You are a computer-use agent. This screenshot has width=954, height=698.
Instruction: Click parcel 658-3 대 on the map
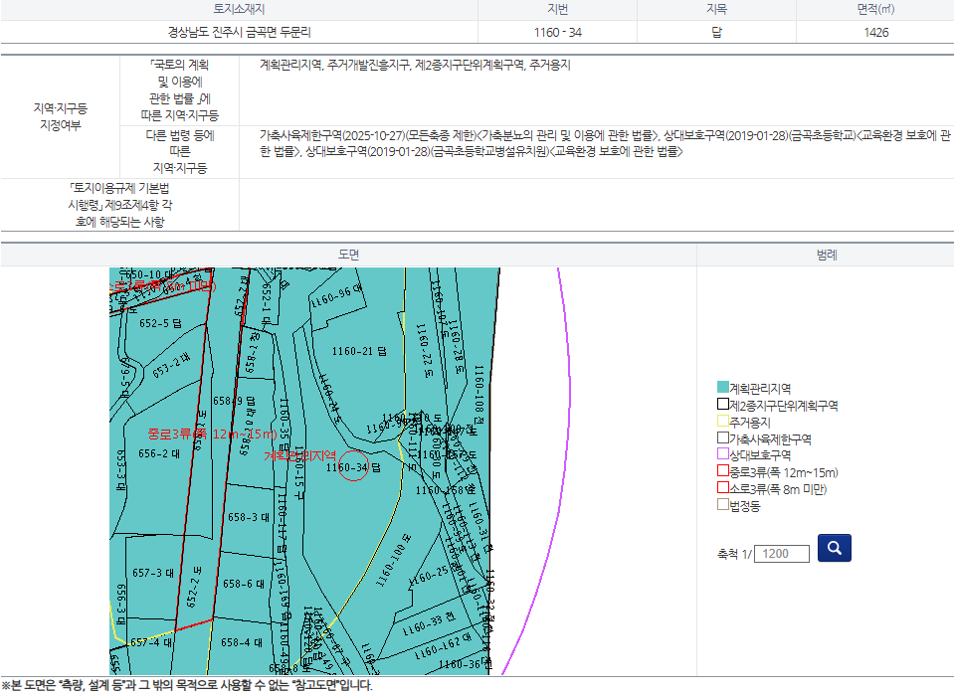tap(249, 517)
